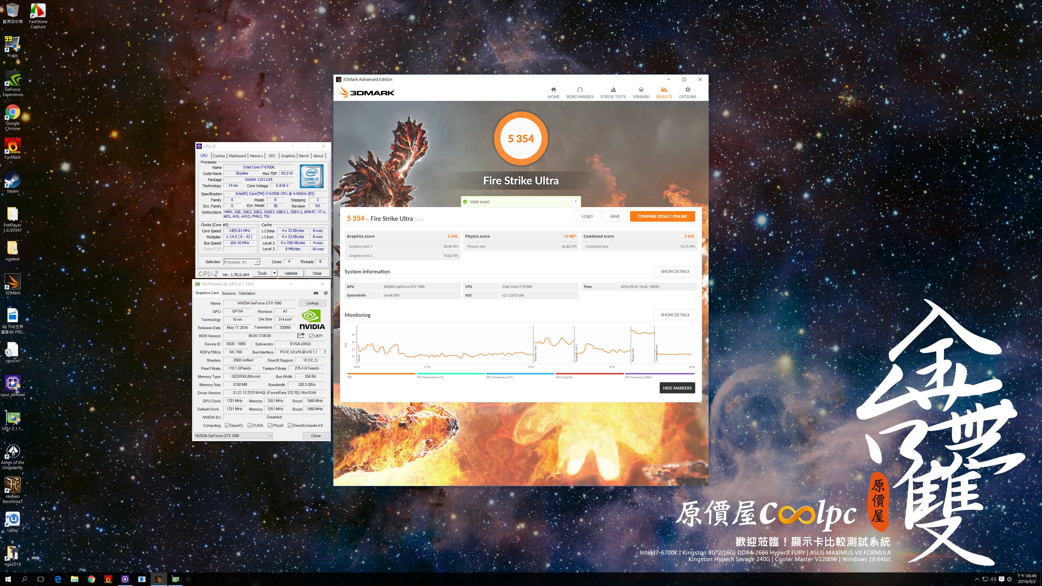
Task: Open the Bench tab in CPU-Z
Action: click(x=304, y=156)
